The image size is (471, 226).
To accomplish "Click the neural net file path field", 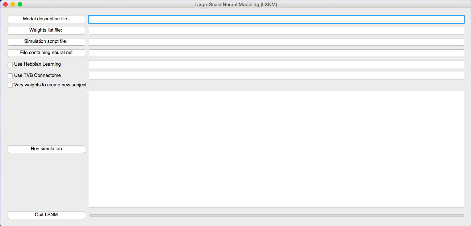I will tap(276, 53).
